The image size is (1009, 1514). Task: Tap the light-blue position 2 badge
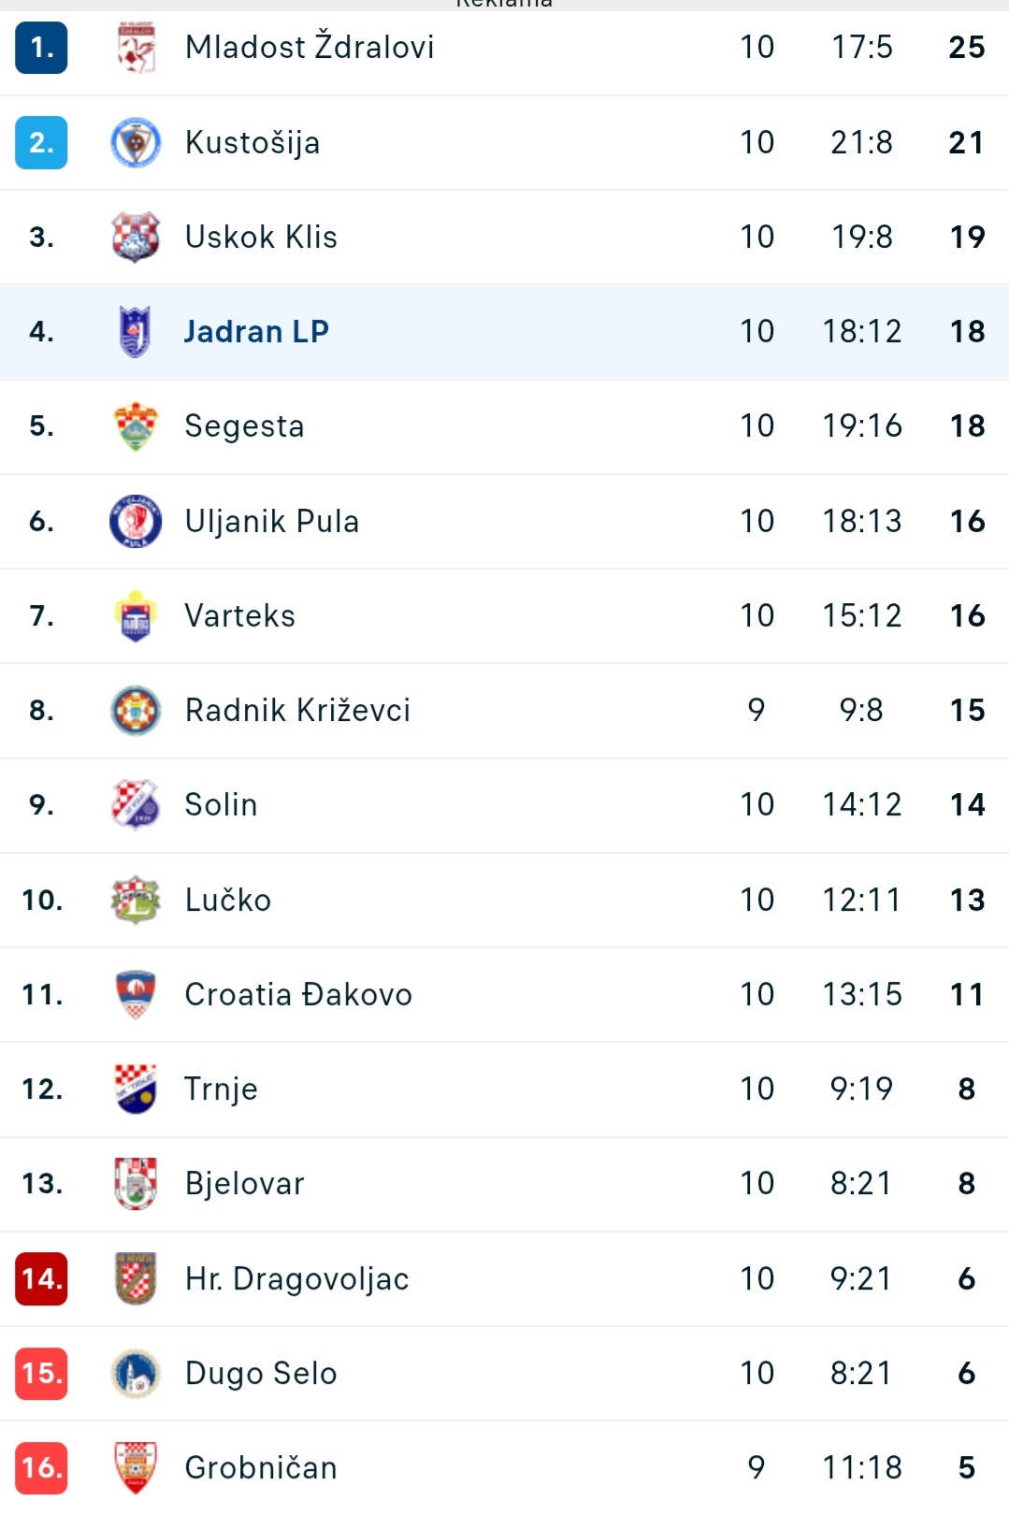click(x=41, y=142)
